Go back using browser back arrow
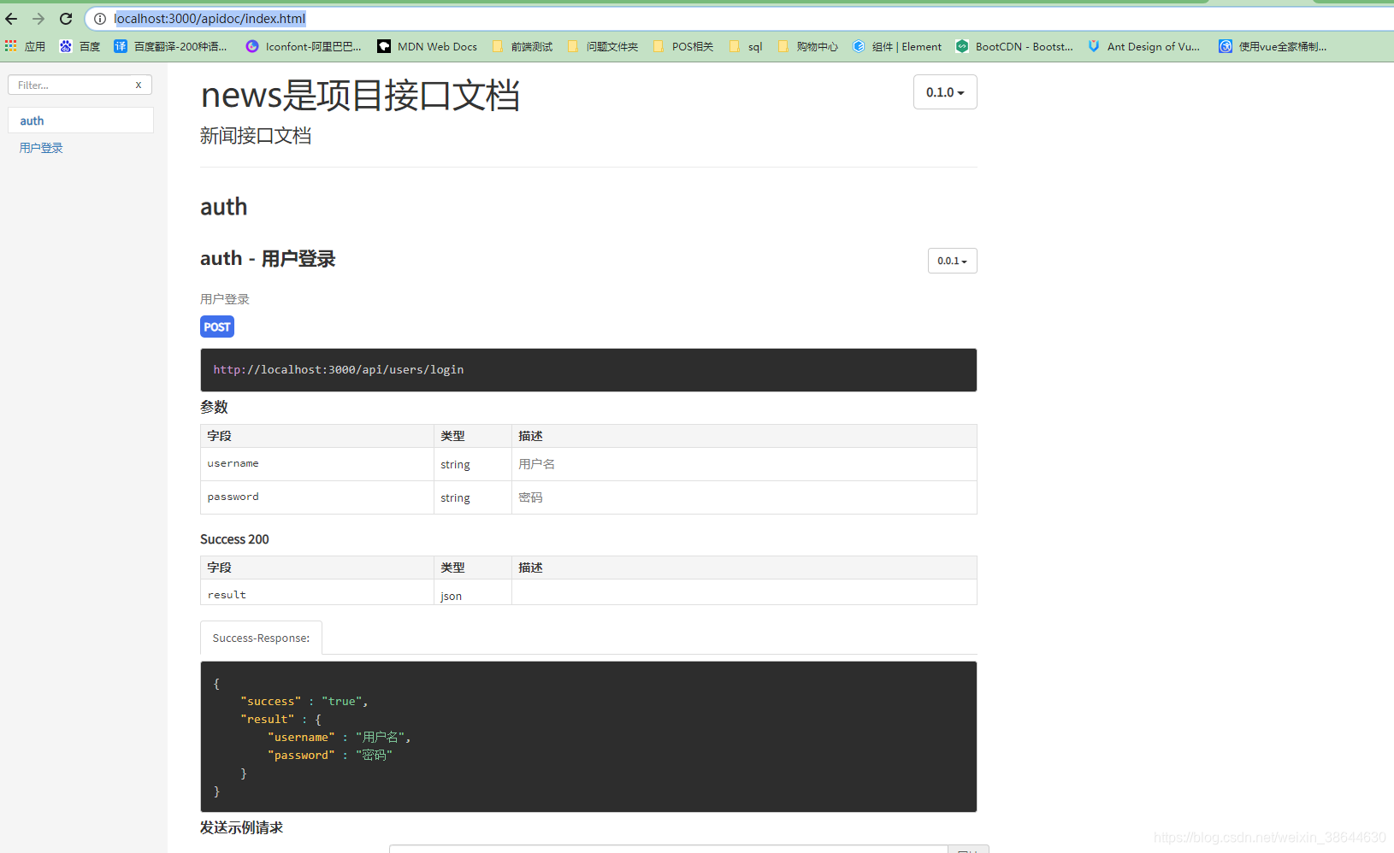The image size is (1394, 853). (x=11, y=19)
